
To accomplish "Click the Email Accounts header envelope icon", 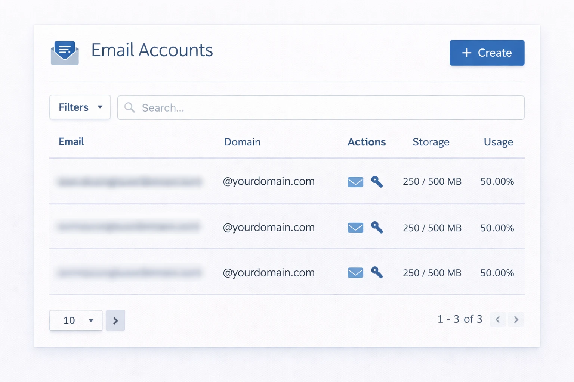I will (x=64, y=53).
